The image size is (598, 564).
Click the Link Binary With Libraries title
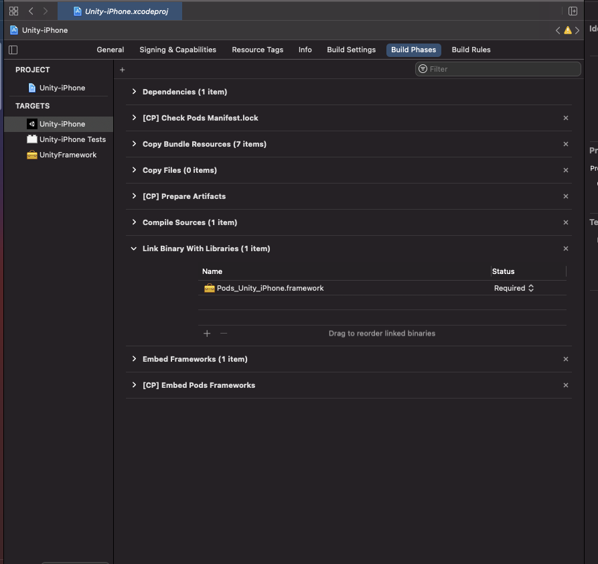point(206,249)
